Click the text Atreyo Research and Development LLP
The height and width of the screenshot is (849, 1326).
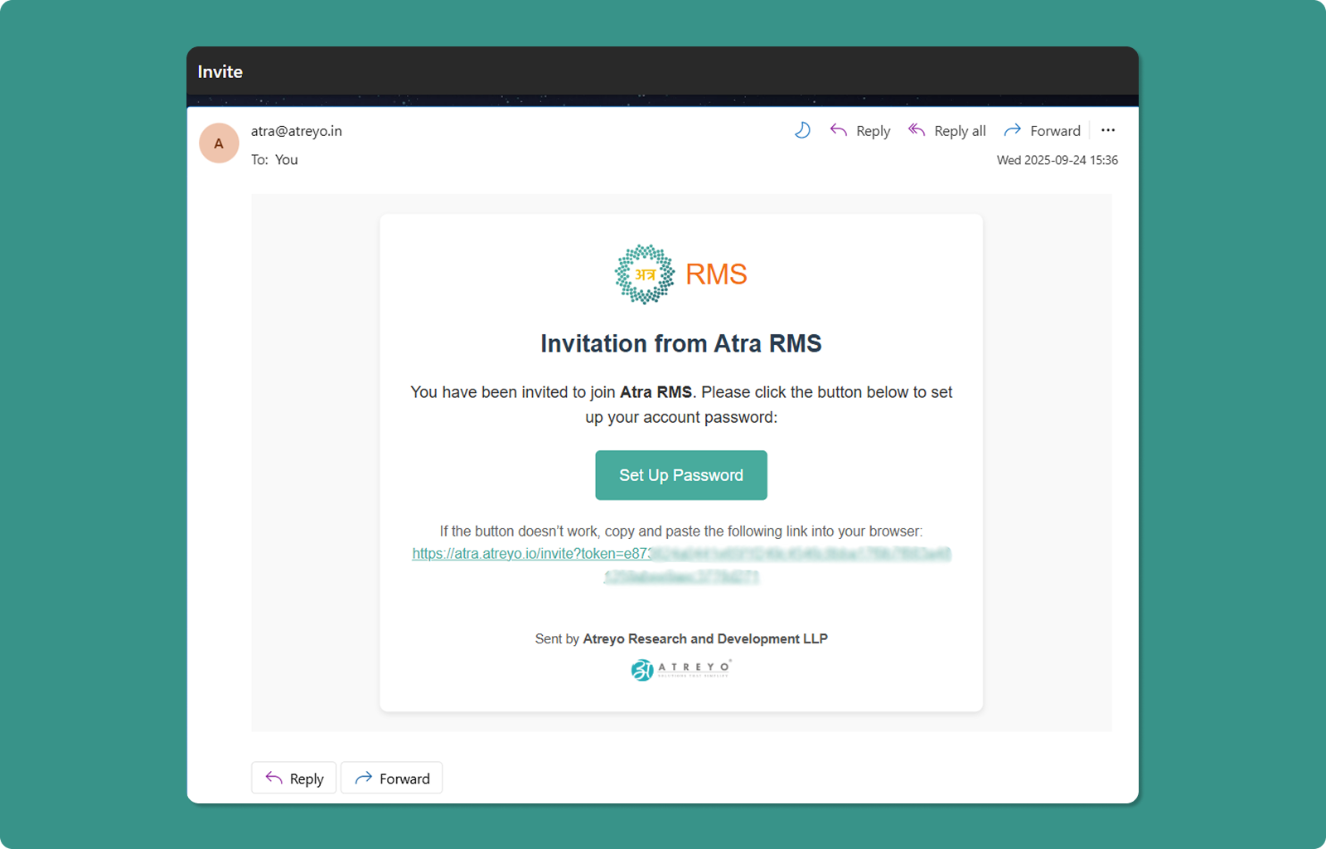click(705, 638)
